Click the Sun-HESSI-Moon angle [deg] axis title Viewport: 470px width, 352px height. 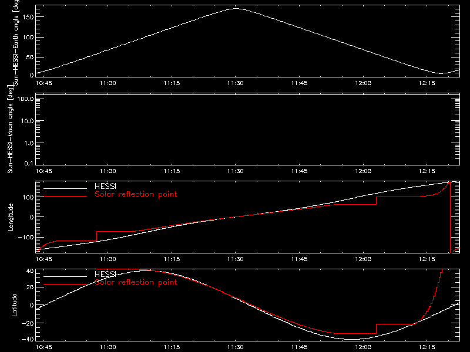11,129
